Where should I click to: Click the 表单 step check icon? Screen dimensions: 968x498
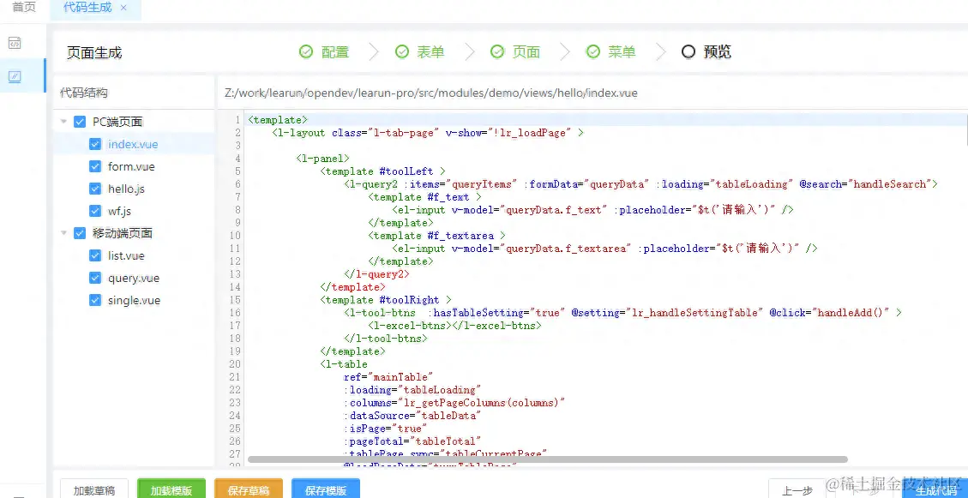click(402, 51)
